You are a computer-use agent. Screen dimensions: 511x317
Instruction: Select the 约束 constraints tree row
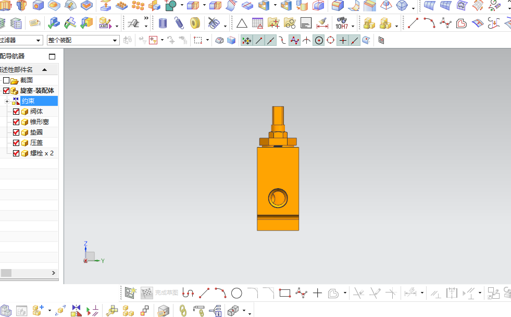(39, 101)
